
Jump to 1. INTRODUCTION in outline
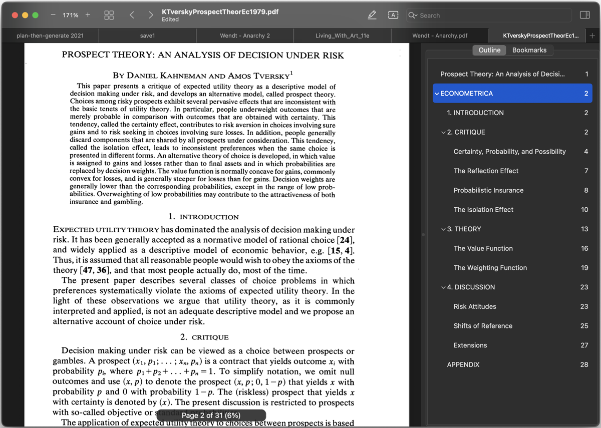[512, 113]
